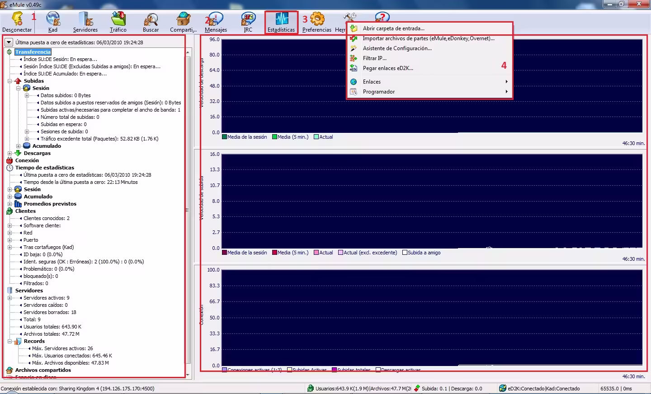This screenshot has width=651, height=394.
Task: Select the Clientes tree item
Action: tap(25, 211)
